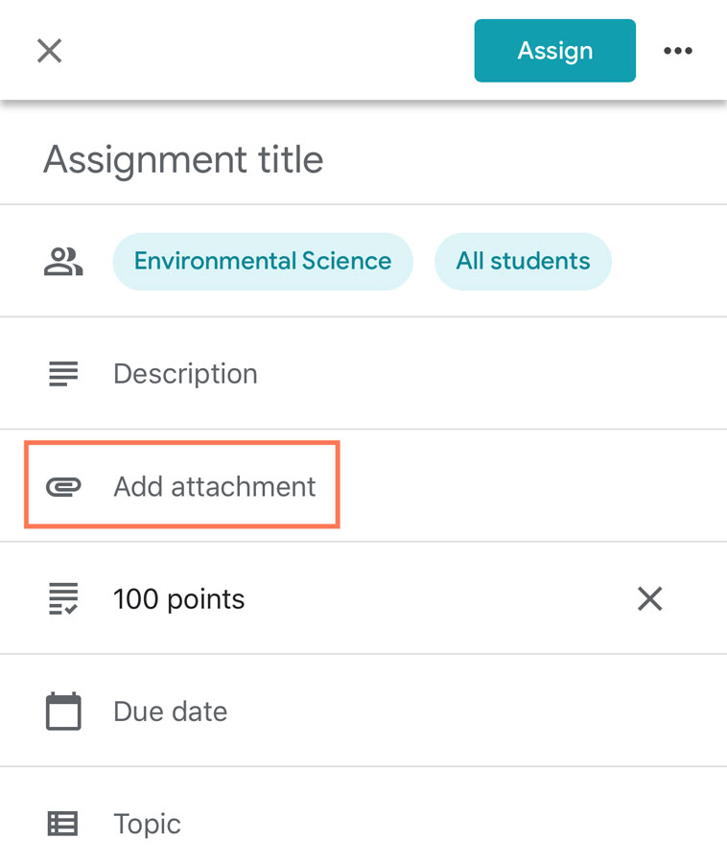Open the Due date calendar icon

pos(61,711)
